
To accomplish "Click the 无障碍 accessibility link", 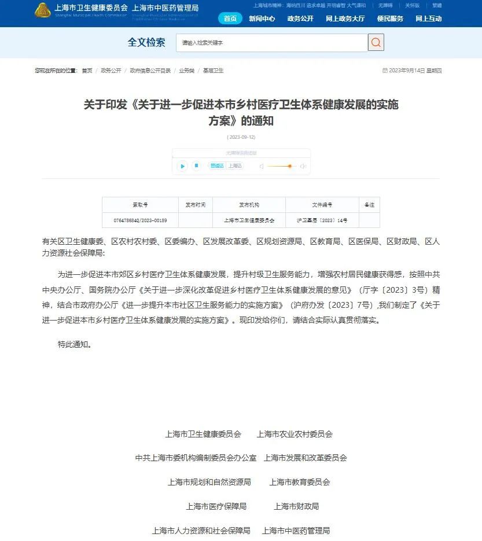I will click(x=385, y=6).
